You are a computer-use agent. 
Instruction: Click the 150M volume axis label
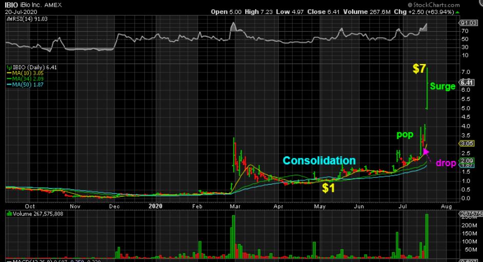469,233
